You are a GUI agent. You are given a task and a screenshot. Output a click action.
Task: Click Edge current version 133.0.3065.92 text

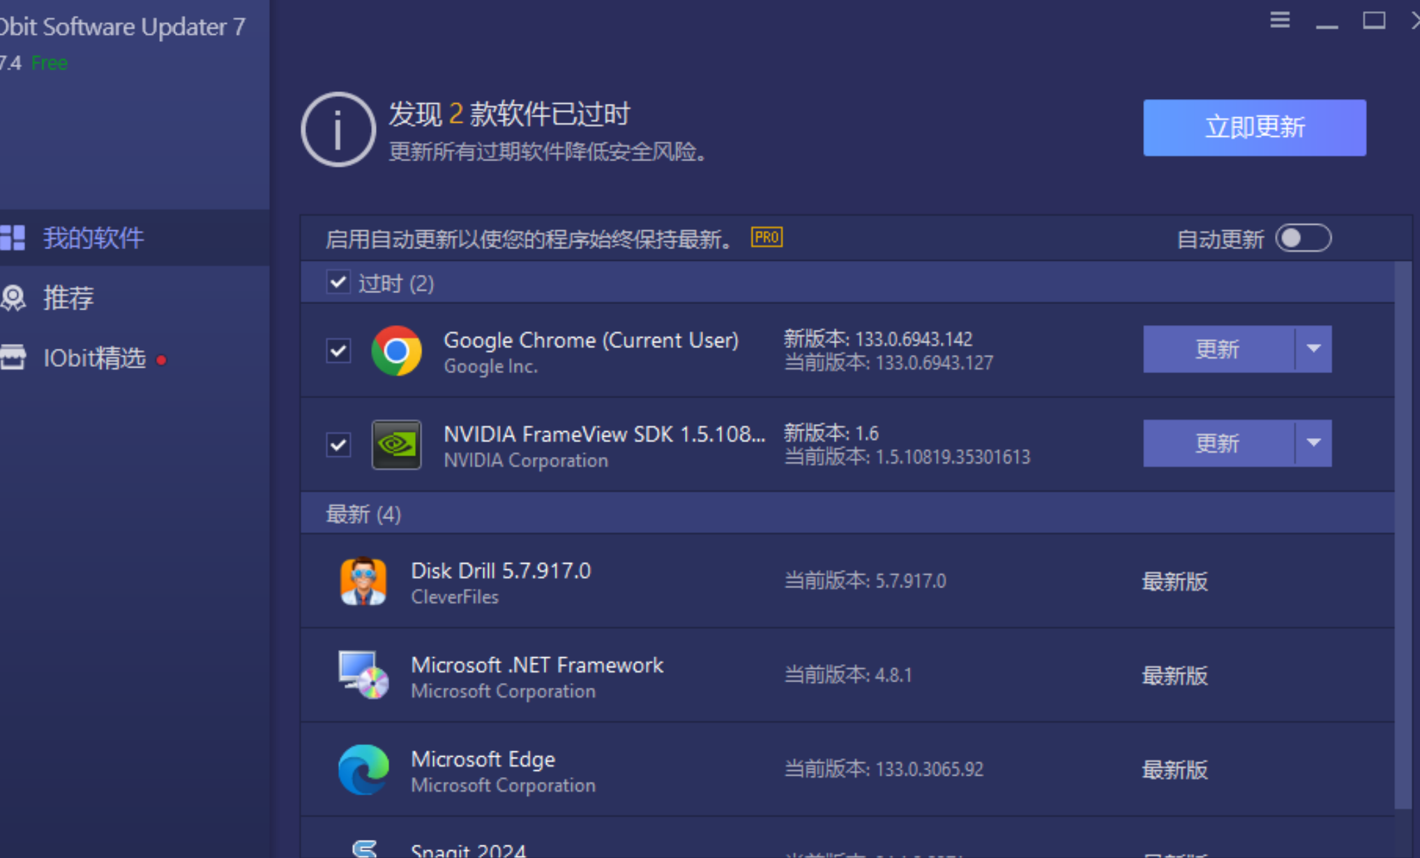pos(884,769)
